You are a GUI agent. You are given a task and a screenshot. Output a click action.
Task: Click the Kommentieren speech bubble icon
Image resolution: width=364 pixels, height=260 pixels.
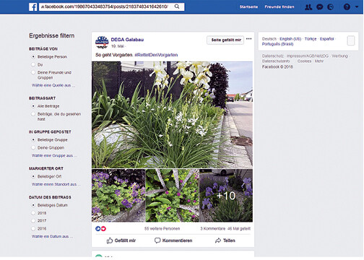157,240
